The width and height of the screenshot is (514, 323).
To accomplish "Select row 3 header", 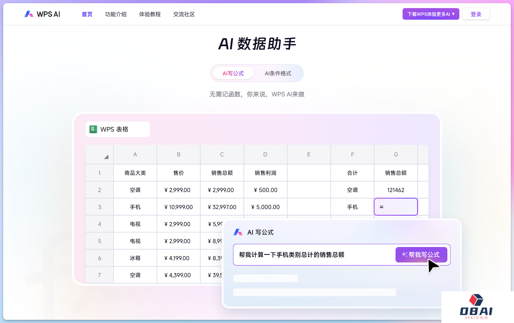I will pos(99,207).
